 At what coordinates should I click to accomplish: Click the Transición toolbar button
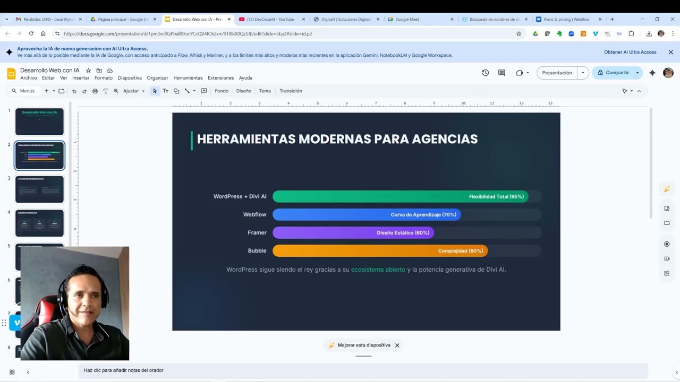coord(291,91)
